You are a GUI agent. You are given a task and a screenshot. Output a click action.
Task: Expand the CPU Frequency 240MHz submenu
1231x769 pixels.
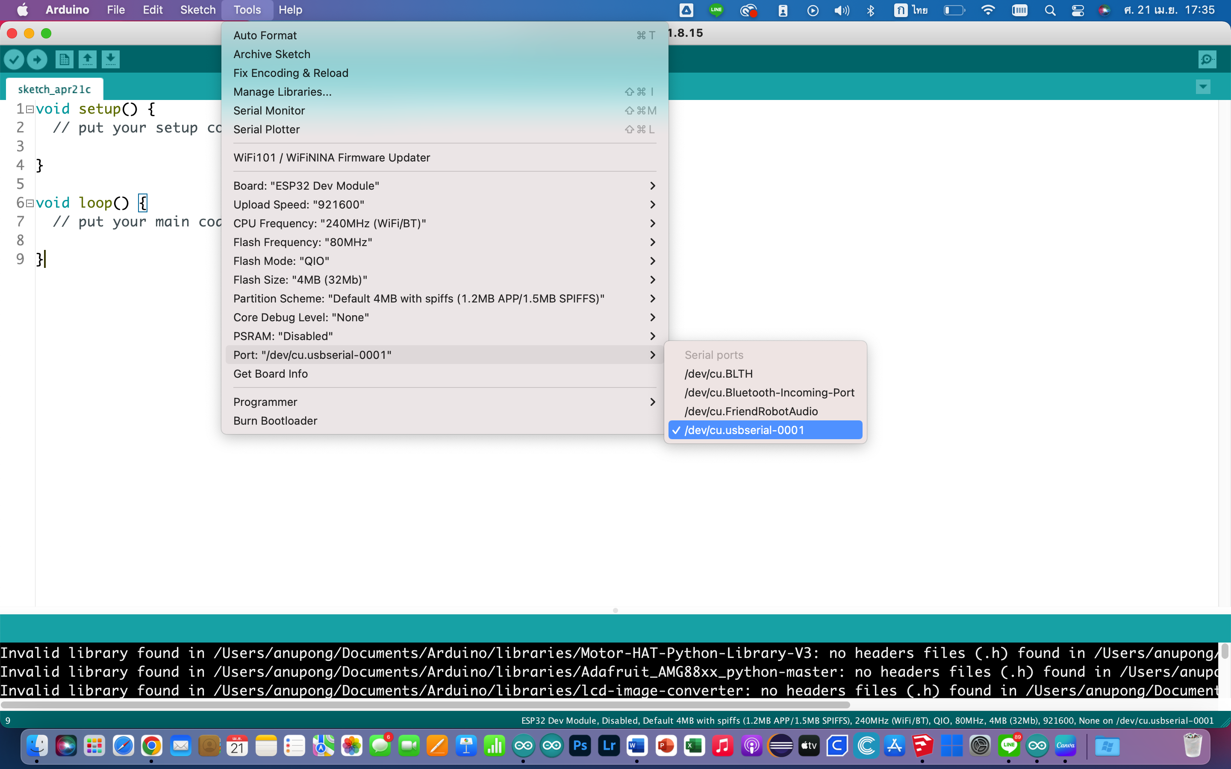[444, 224]
